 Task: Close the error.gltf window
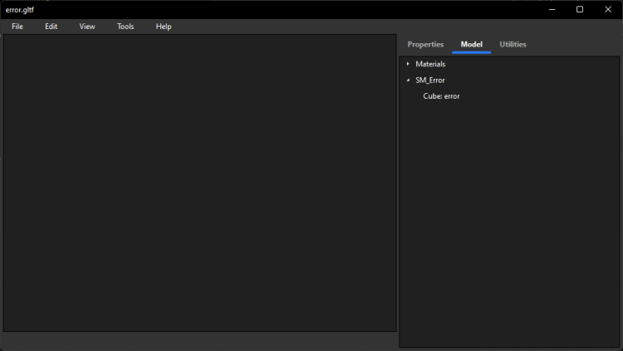tap(607, 9)
